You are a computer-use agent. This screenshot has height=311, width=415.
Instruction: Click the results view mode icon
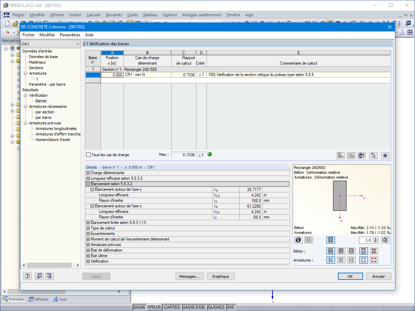pyautogui.click(x=362, y=155)
